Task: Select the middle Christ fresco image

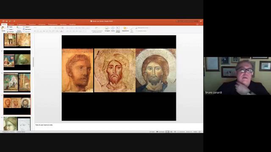Action: pos(115,71)
